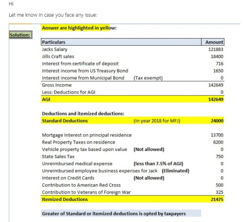
Task: Click 'Contribution to American Red Cross'
Action: tap(81, 185)
